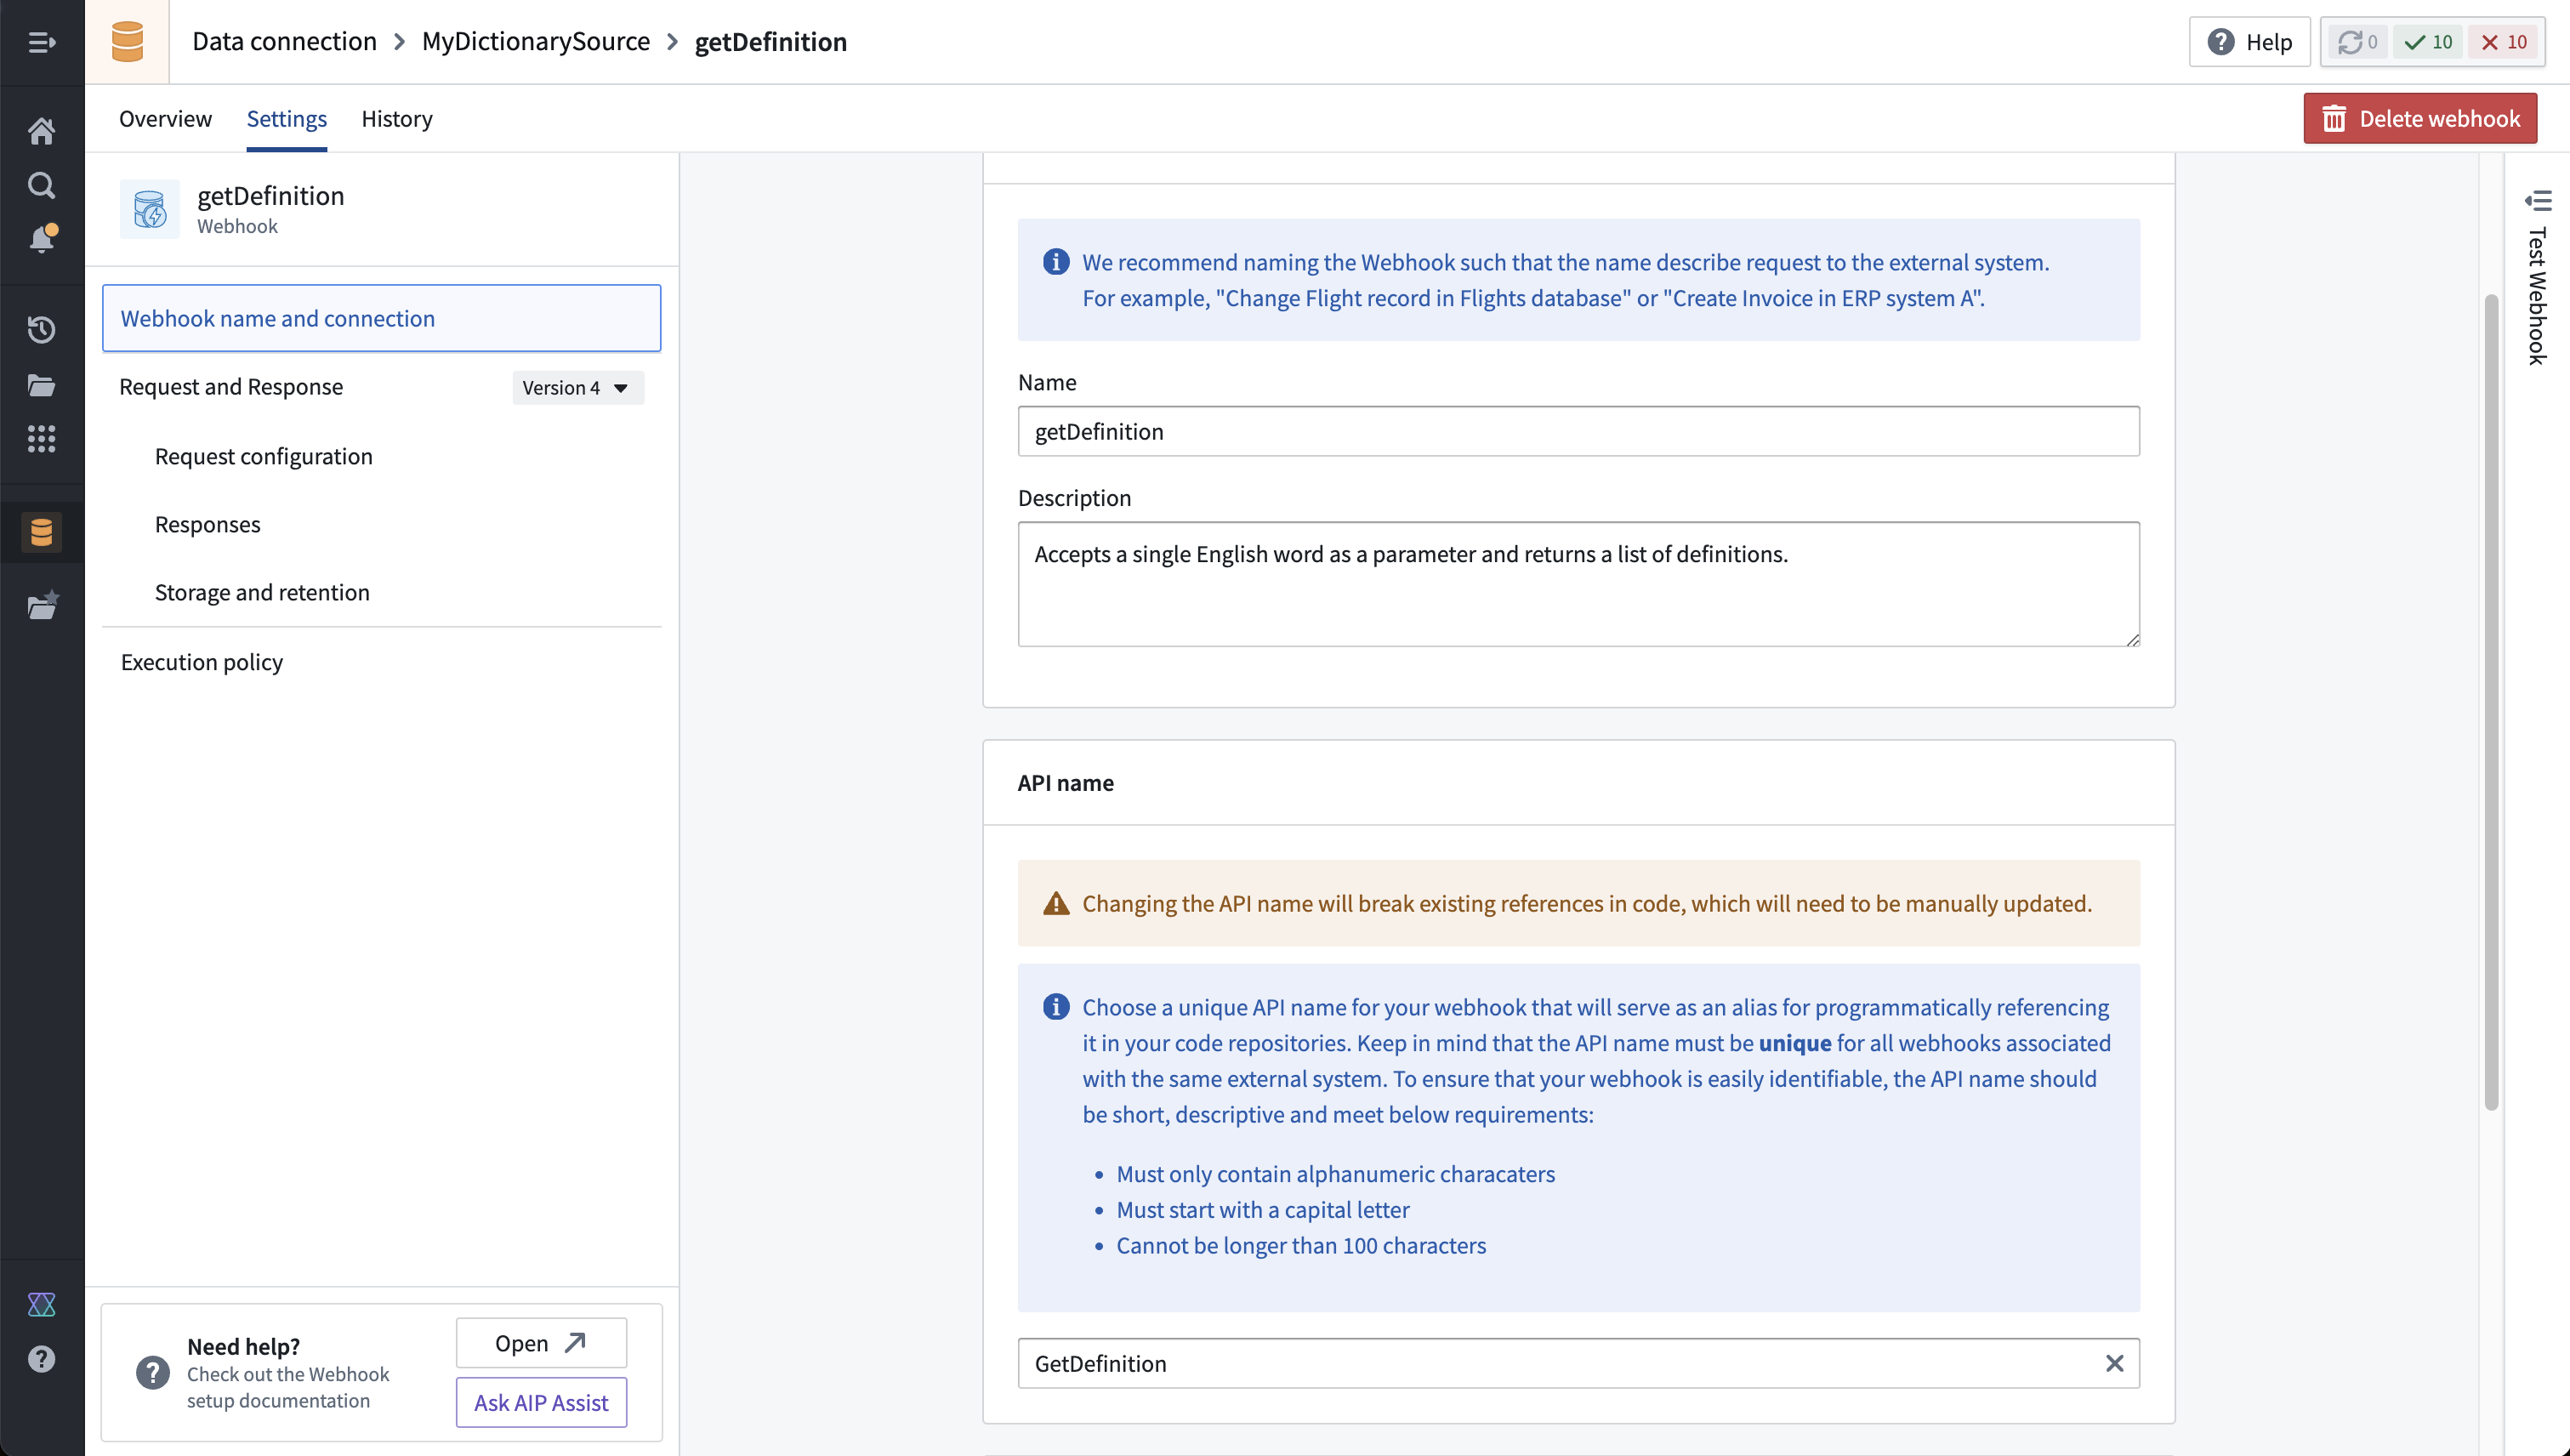Open the applications grid icon
Screen dimensions: 2570x1456
tap(41, 439)
